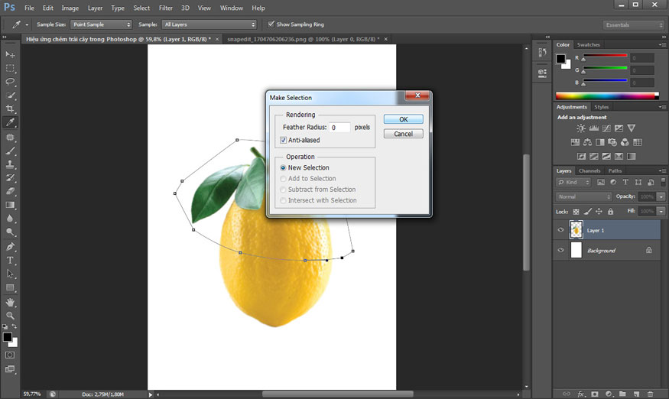Switch to the Swatches tab
Screen dimensions: 669x399
click(589, 44)
